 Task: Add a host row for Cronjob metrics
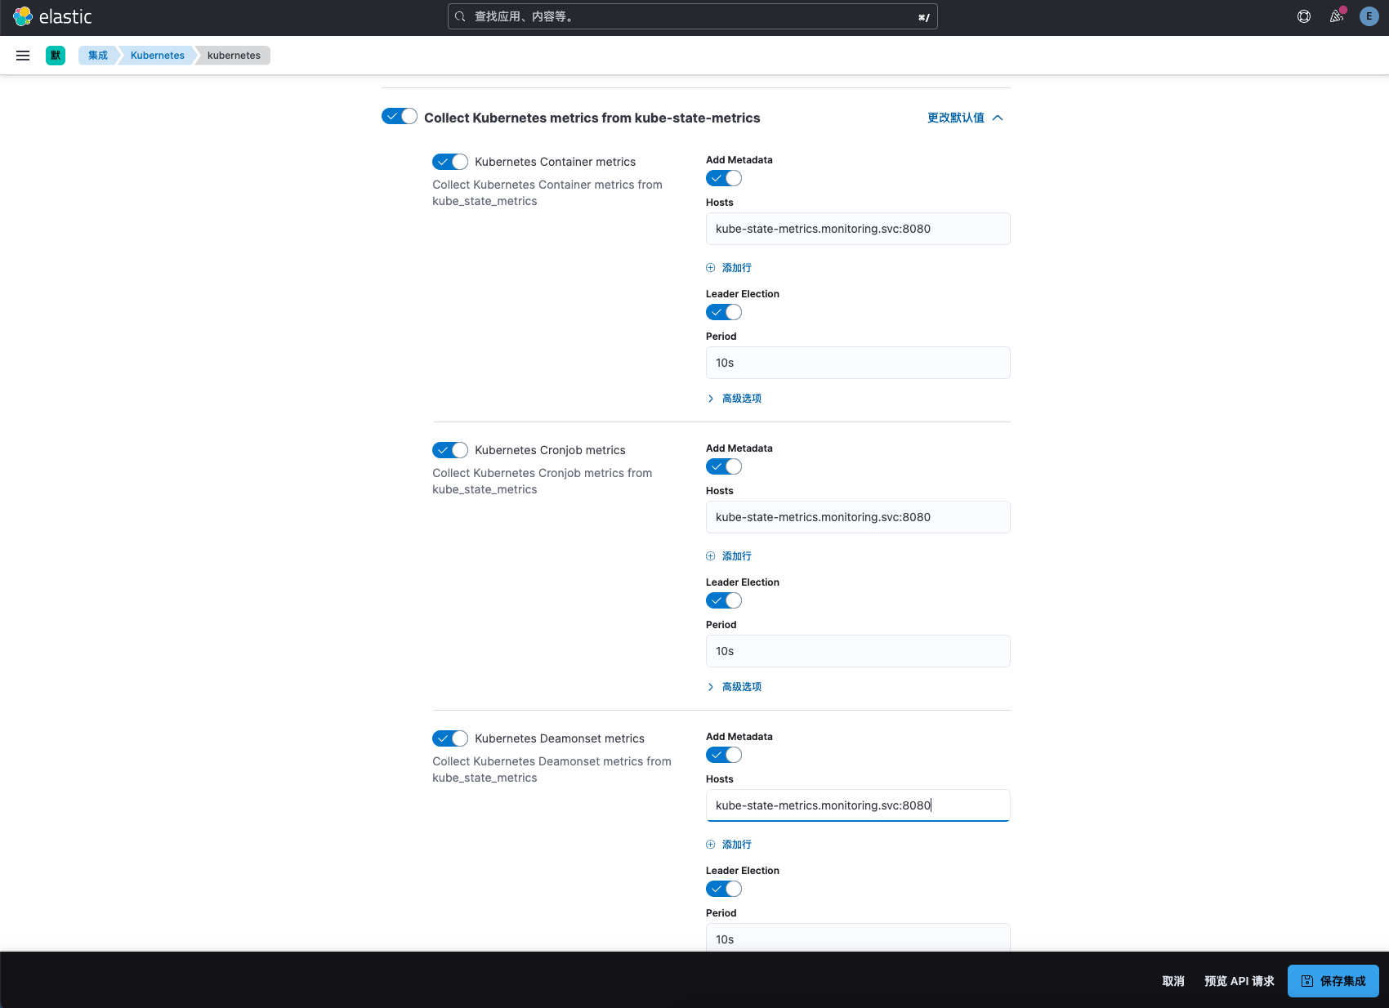[x=729, y=556]
